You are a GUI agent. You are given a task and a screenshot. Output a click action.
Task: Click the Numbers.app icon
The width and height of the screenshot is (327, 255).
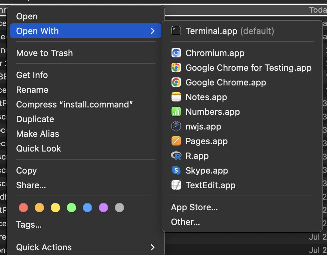point(176,111)
